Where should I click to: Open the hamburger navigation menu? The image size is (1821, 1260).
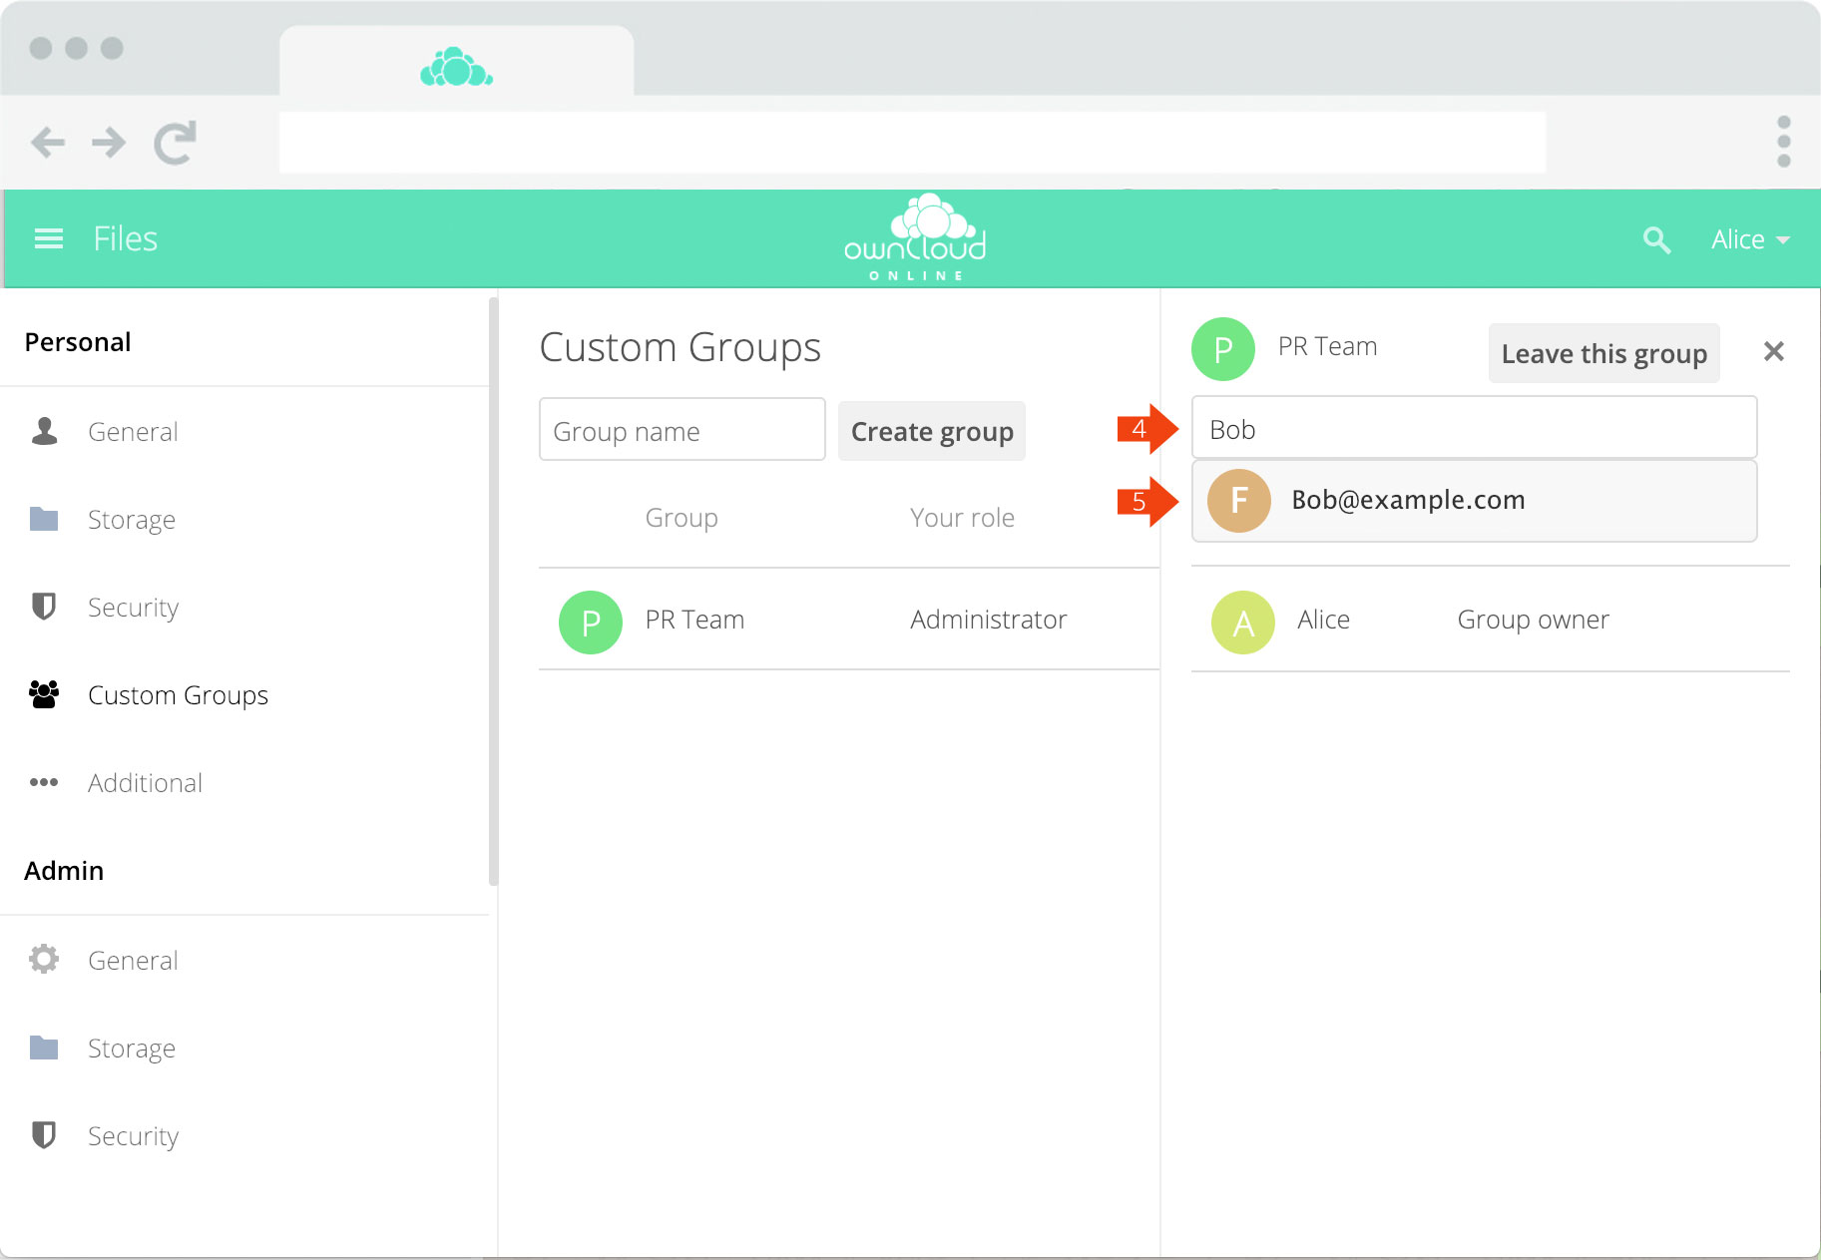48,238
